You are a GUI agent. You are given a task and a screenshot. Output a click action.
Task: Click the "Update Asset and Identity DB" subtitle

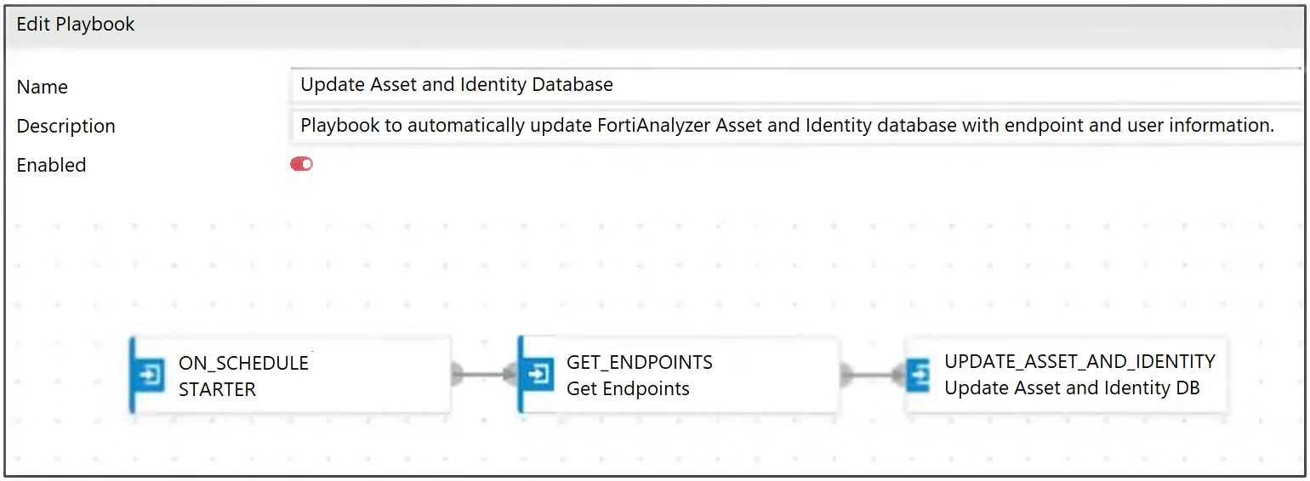point(1072,388)
